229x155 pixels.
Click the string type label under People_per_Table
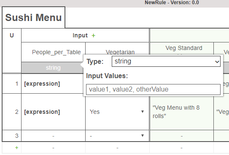[53, 68]
